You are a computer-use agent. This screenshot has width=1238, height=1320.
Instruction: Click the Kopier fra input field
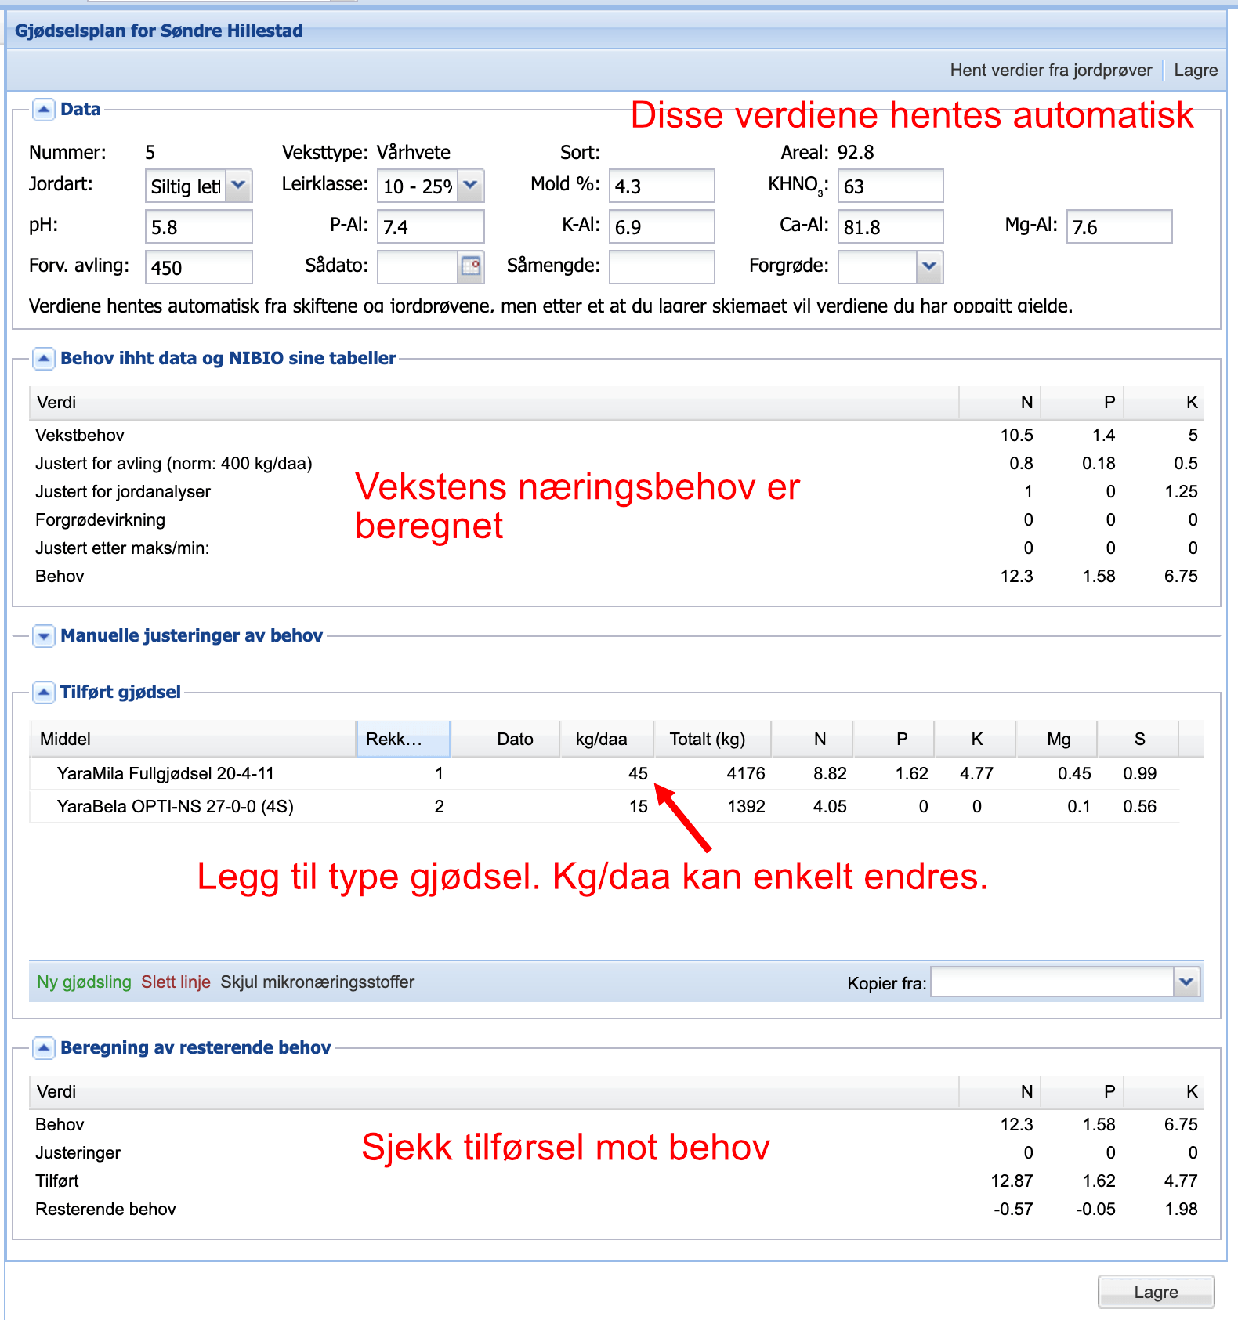(x=1052, y=982)
